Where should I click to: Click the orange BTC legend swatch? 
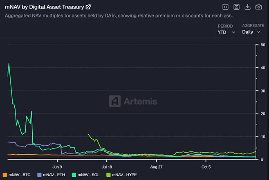pyautogui.click(x=5, y=175)
